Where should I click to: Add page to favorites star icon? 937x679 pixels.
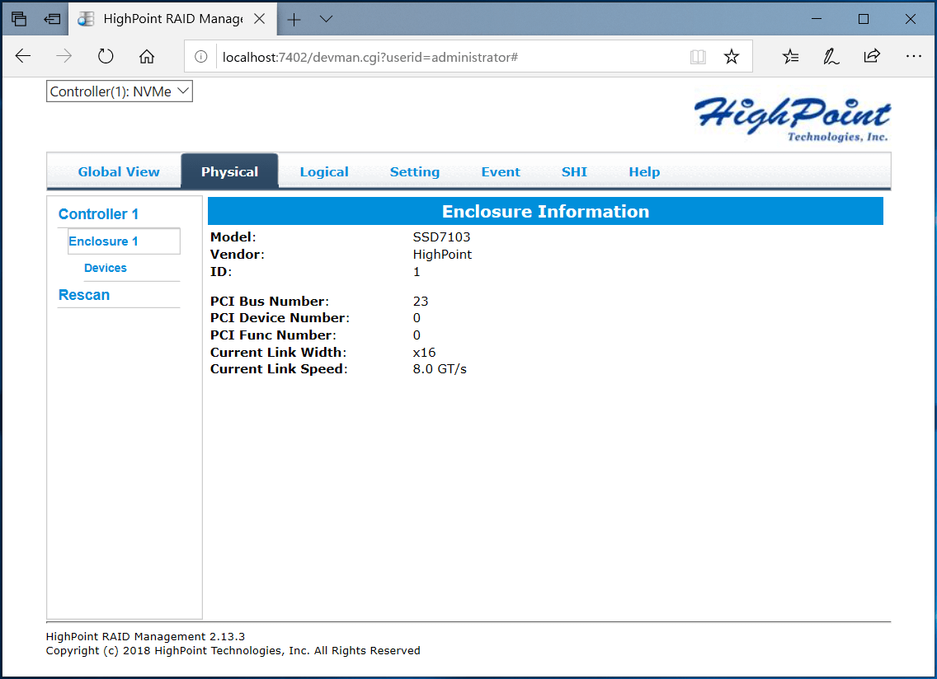click(731, 57)
